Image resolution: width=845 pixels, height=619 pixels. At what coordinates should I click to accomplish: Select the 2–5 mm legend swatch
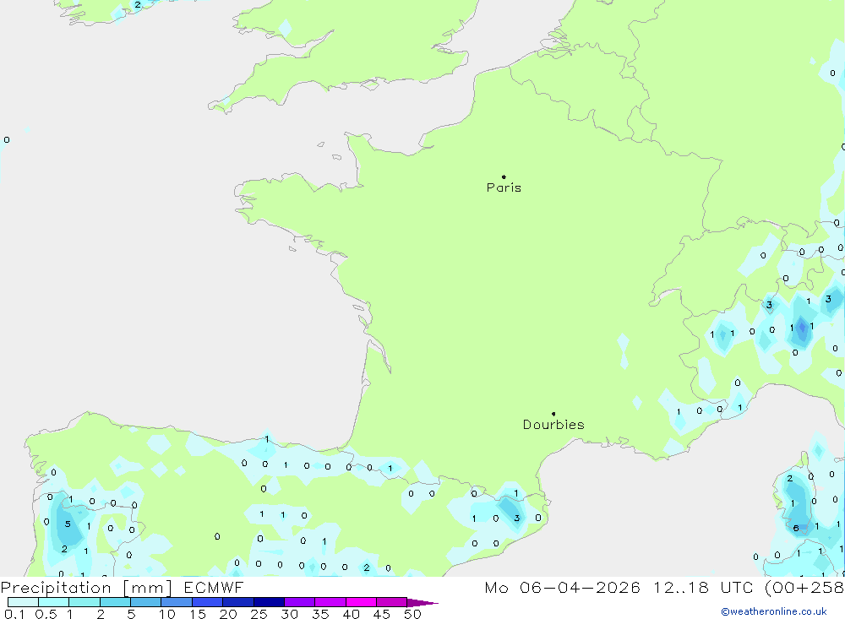click(115, 602)
